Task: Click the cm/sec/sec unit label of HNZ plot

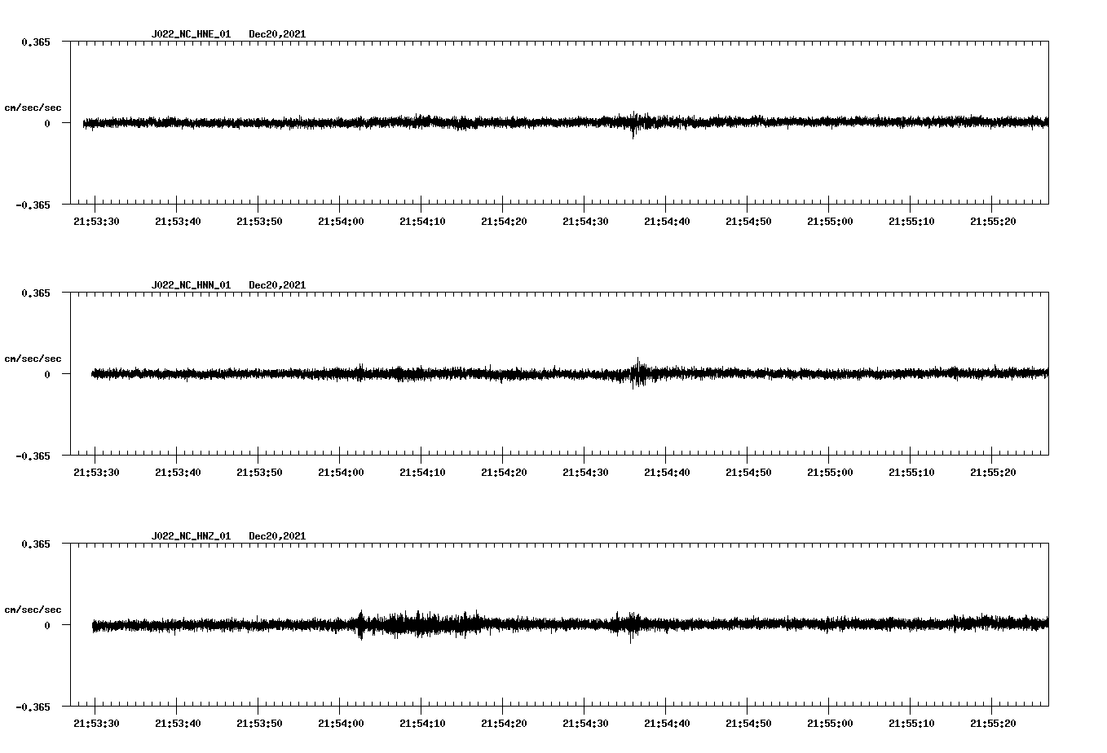Action: (33, 610)
